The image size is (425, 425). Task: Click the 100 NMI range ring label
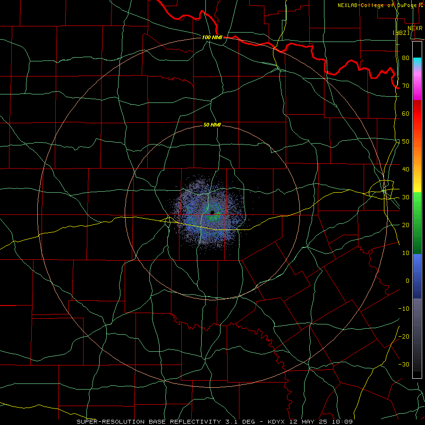[x=212, y=37]
